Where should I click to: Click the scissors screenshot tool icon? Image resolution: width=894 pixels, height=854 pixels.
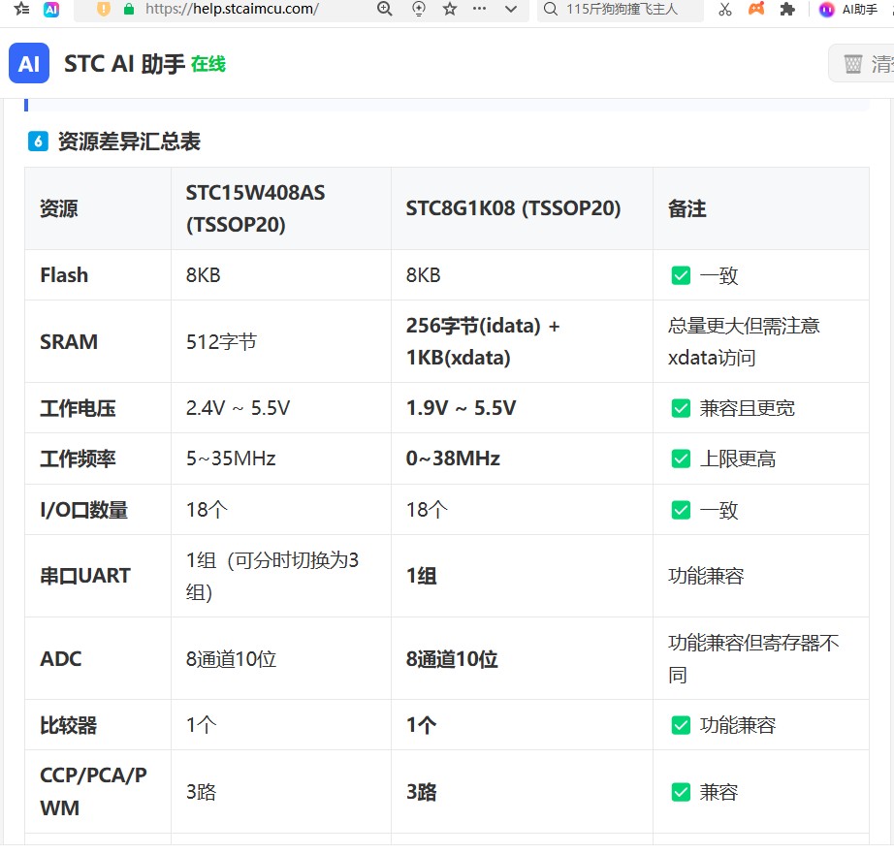725,9
